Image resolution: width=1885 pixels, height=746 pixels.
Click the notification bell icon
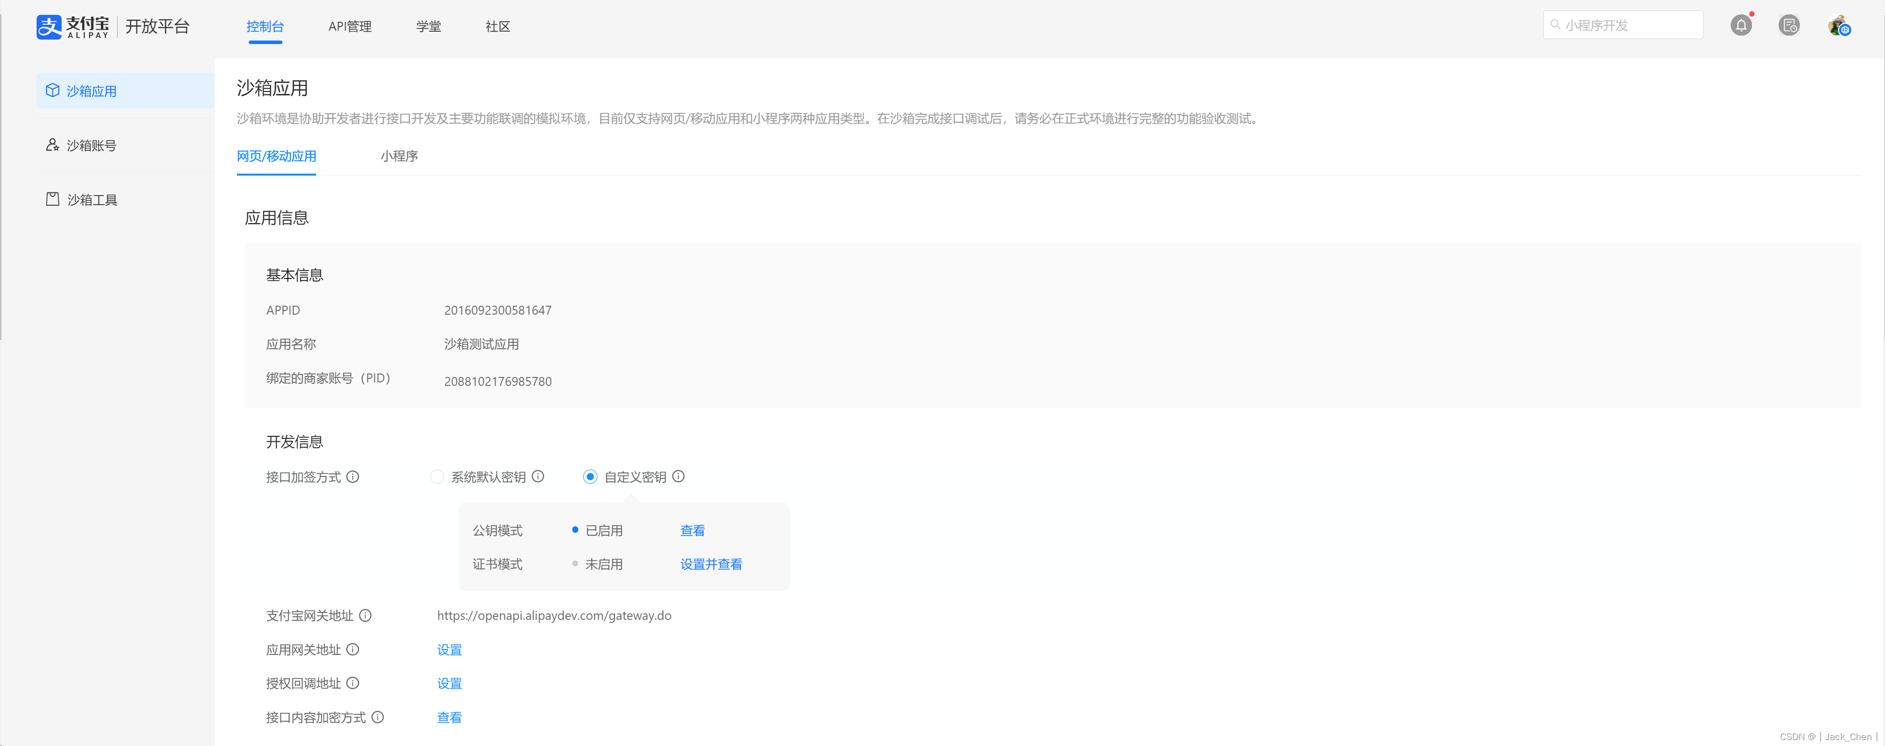1741,26
